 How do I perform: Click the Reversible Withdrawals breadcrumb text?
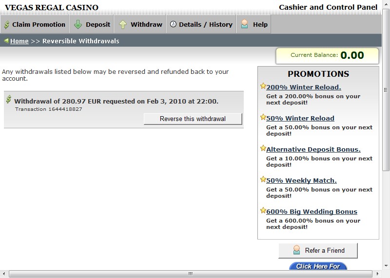click(x=81, y=41)
